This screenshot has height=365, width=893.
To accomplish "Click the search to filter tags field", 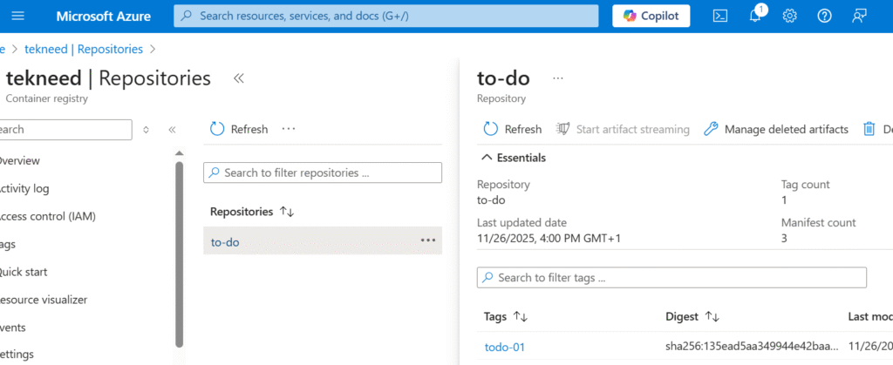I will tap(671, 278).
